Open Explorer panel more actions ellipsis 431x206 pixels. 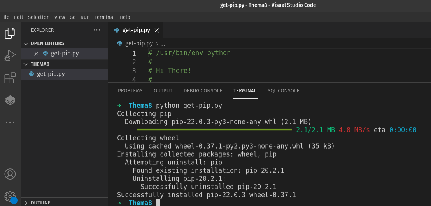point(97,30)
